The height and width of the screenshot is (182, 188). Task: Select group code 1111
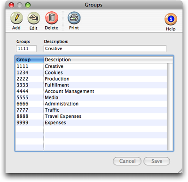pos(23,66)
